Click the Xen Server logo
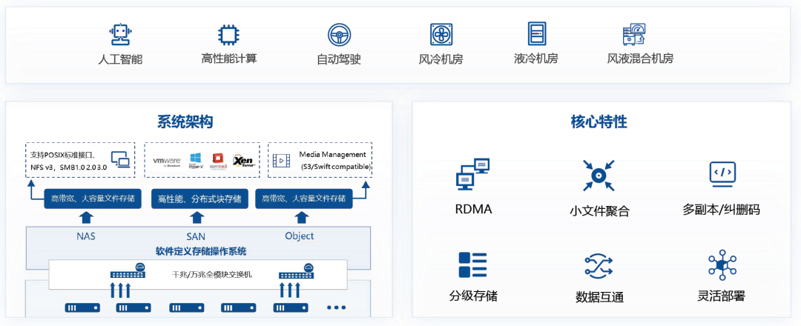 [x=244, y=162]
